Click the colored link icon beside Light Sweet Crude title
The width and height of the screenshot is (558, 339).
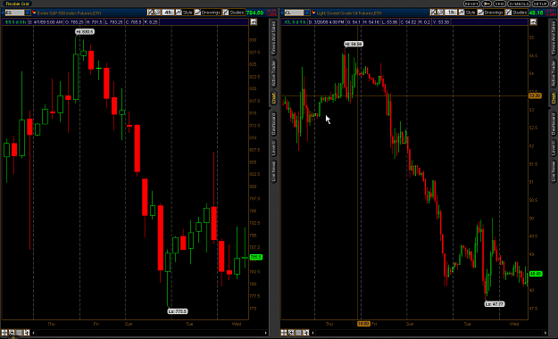tap(313, 12)
